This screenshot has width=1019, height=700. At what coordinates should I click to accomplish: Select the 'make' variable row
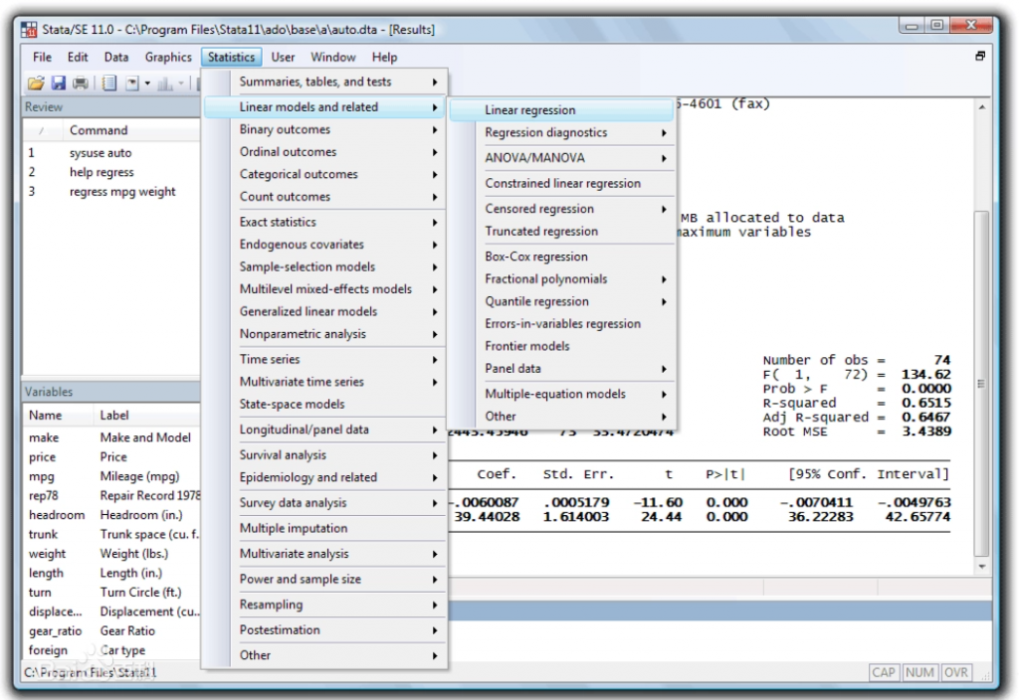[x=111, y=438]
